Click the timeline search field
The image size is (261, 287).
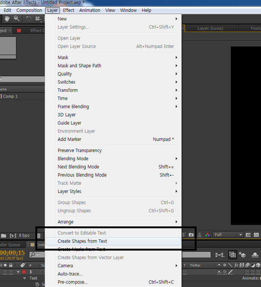click(x=37, y=254)
